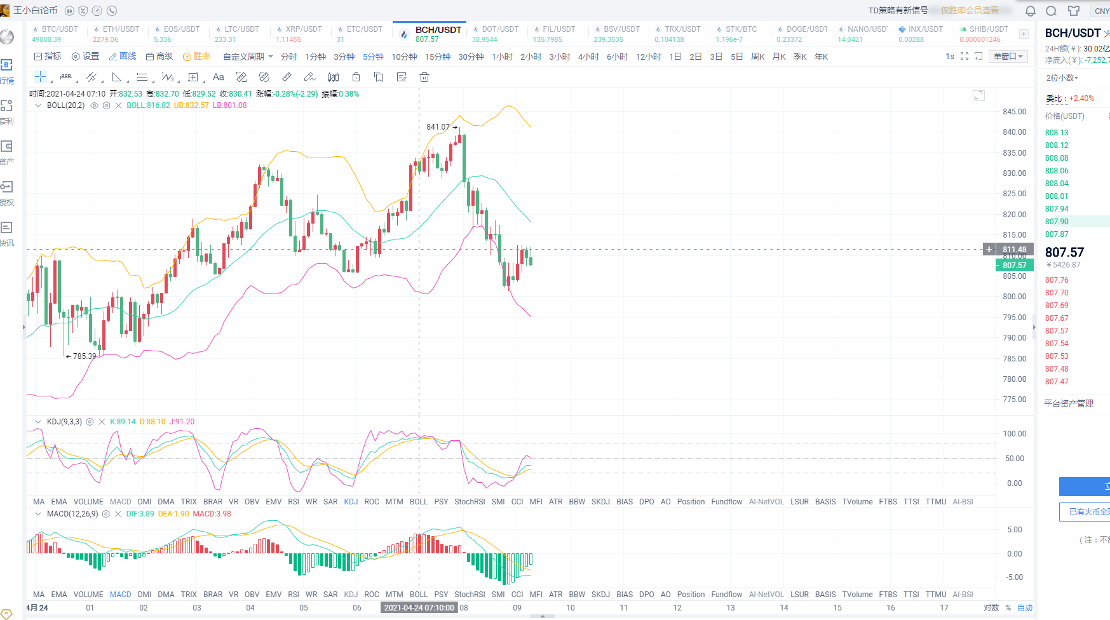Click the freehand pen drawing tool
The image size is (1110, 620).
click(309, 77)
